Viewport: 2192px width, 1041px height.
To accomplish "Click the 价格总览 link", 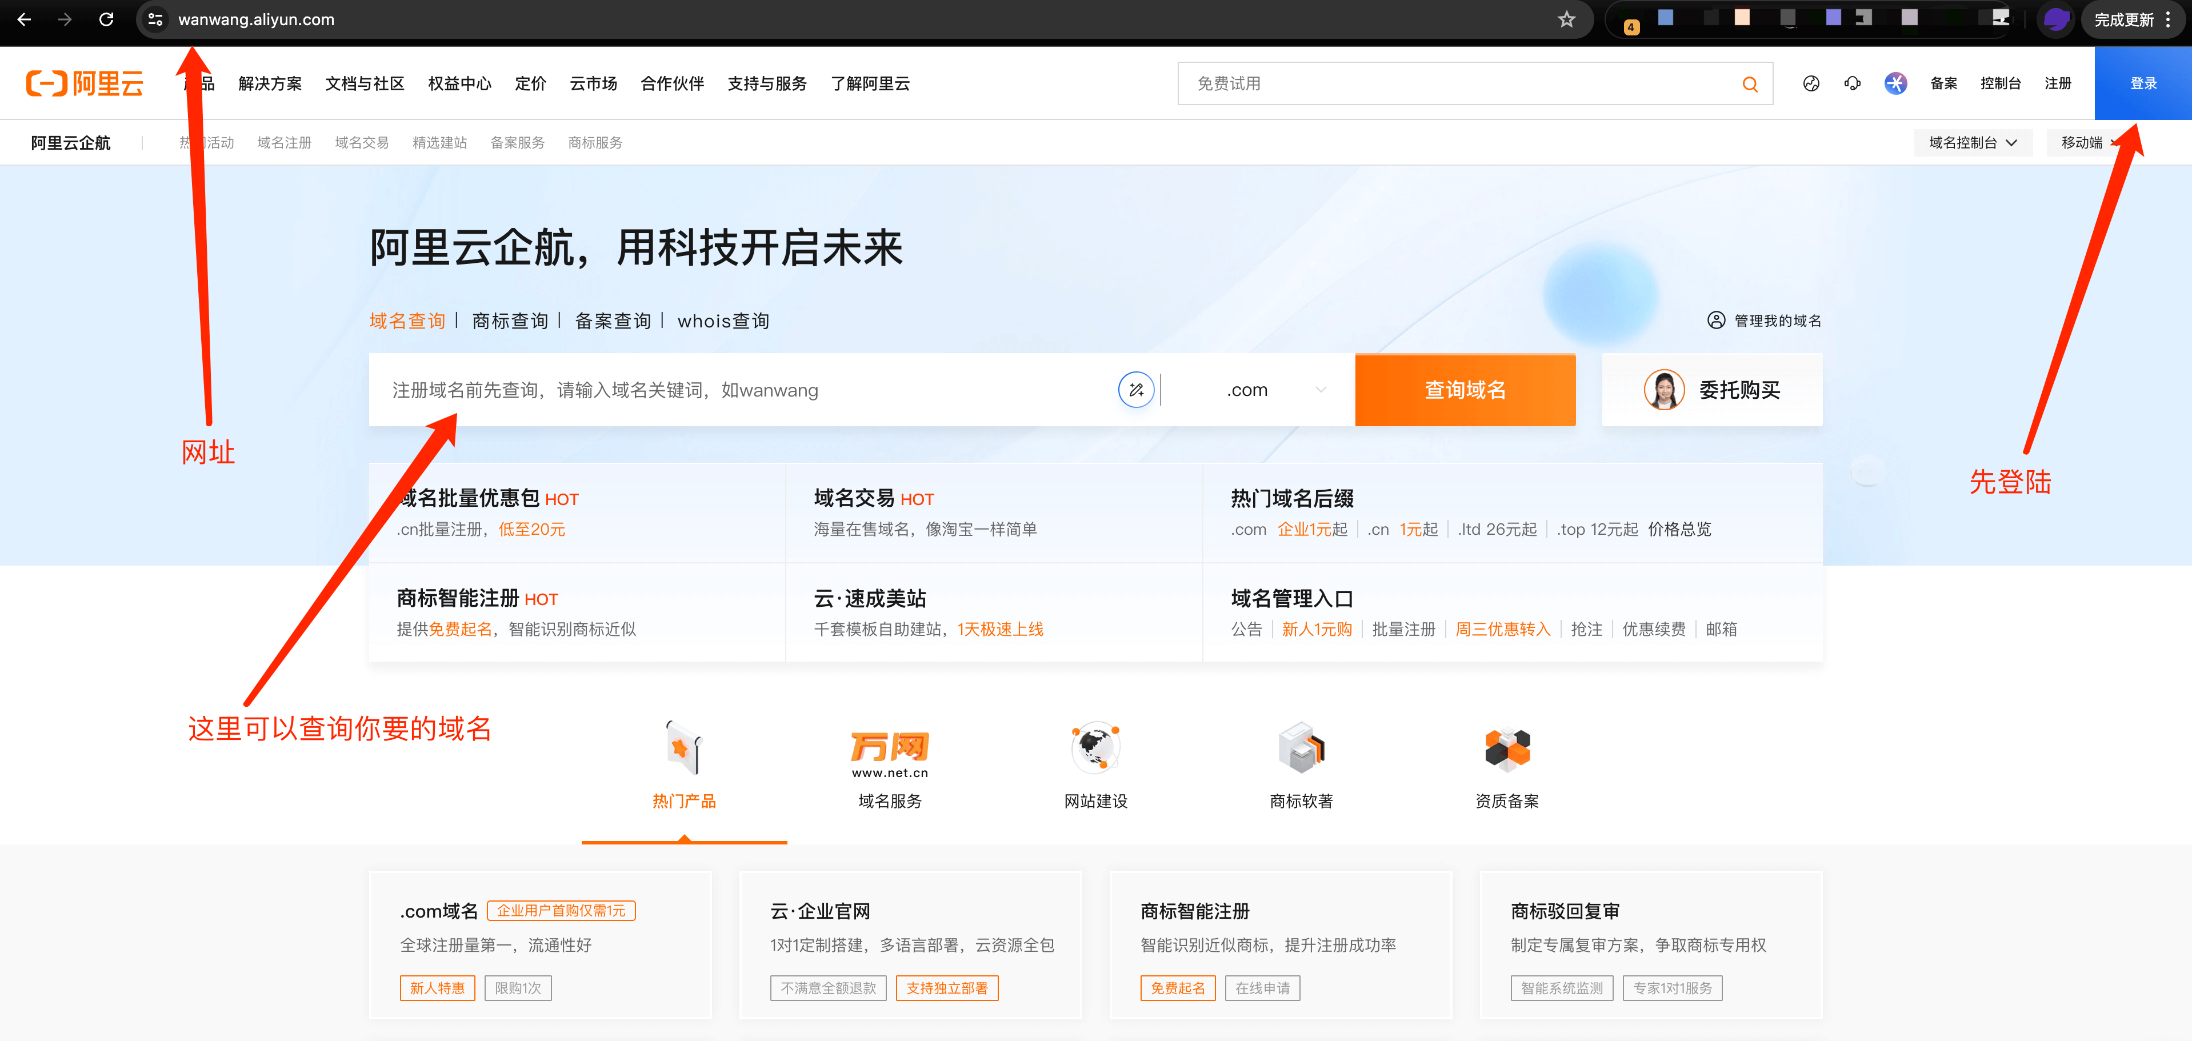I will [1679, 529].
